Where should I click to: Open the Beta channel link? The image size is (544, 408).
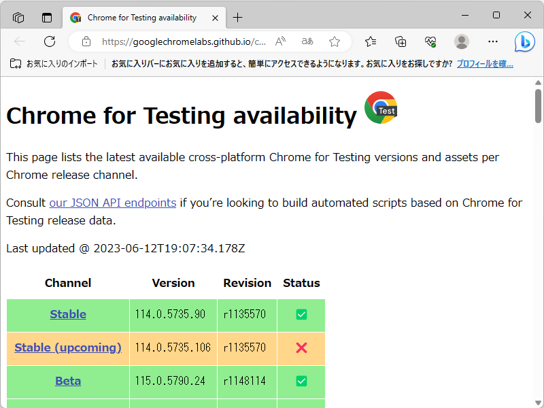click(68, 381)
